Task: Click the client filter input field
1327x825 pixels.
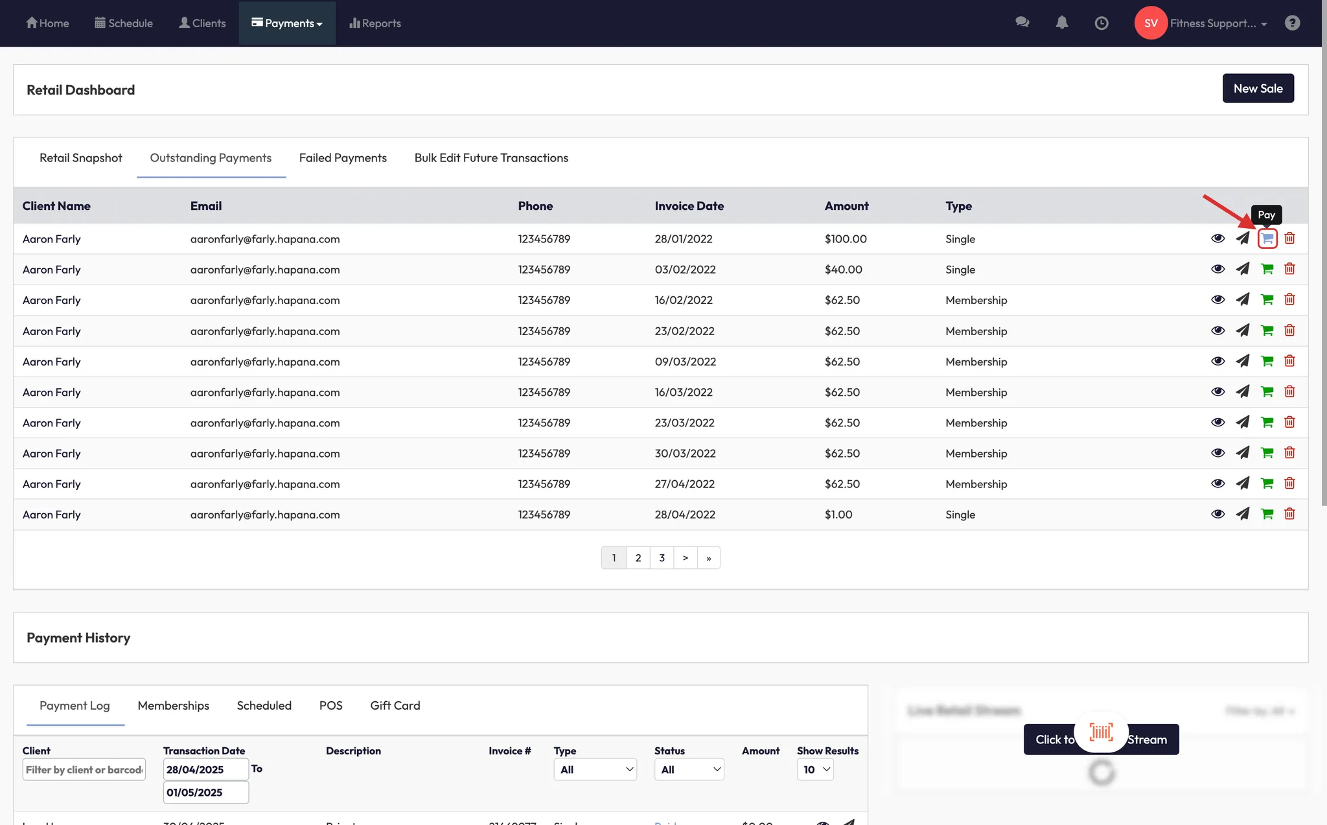Action: click(x=84, y=769)
